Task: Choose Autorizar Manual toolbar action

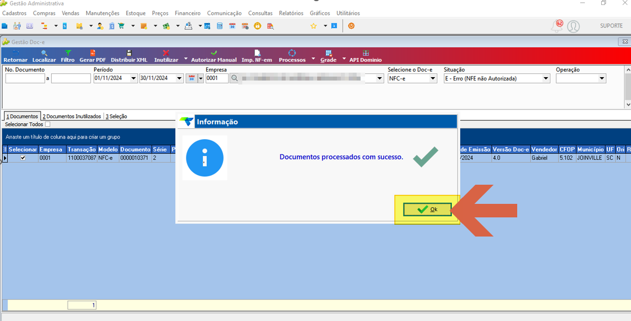Action: click(214, 56)
